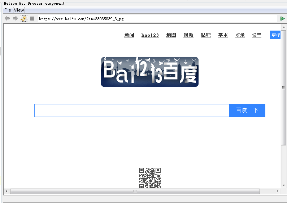Click the horizontal scrollbar left arrow

tap(6, 191)
